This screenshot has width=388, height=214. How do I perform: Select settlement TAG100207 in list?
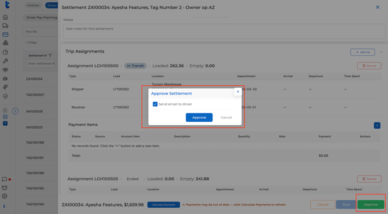pyautogui.click(x=35, y=95)
